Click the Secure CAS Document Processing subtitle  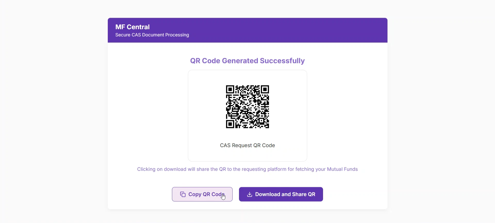(x=152, y=35)
